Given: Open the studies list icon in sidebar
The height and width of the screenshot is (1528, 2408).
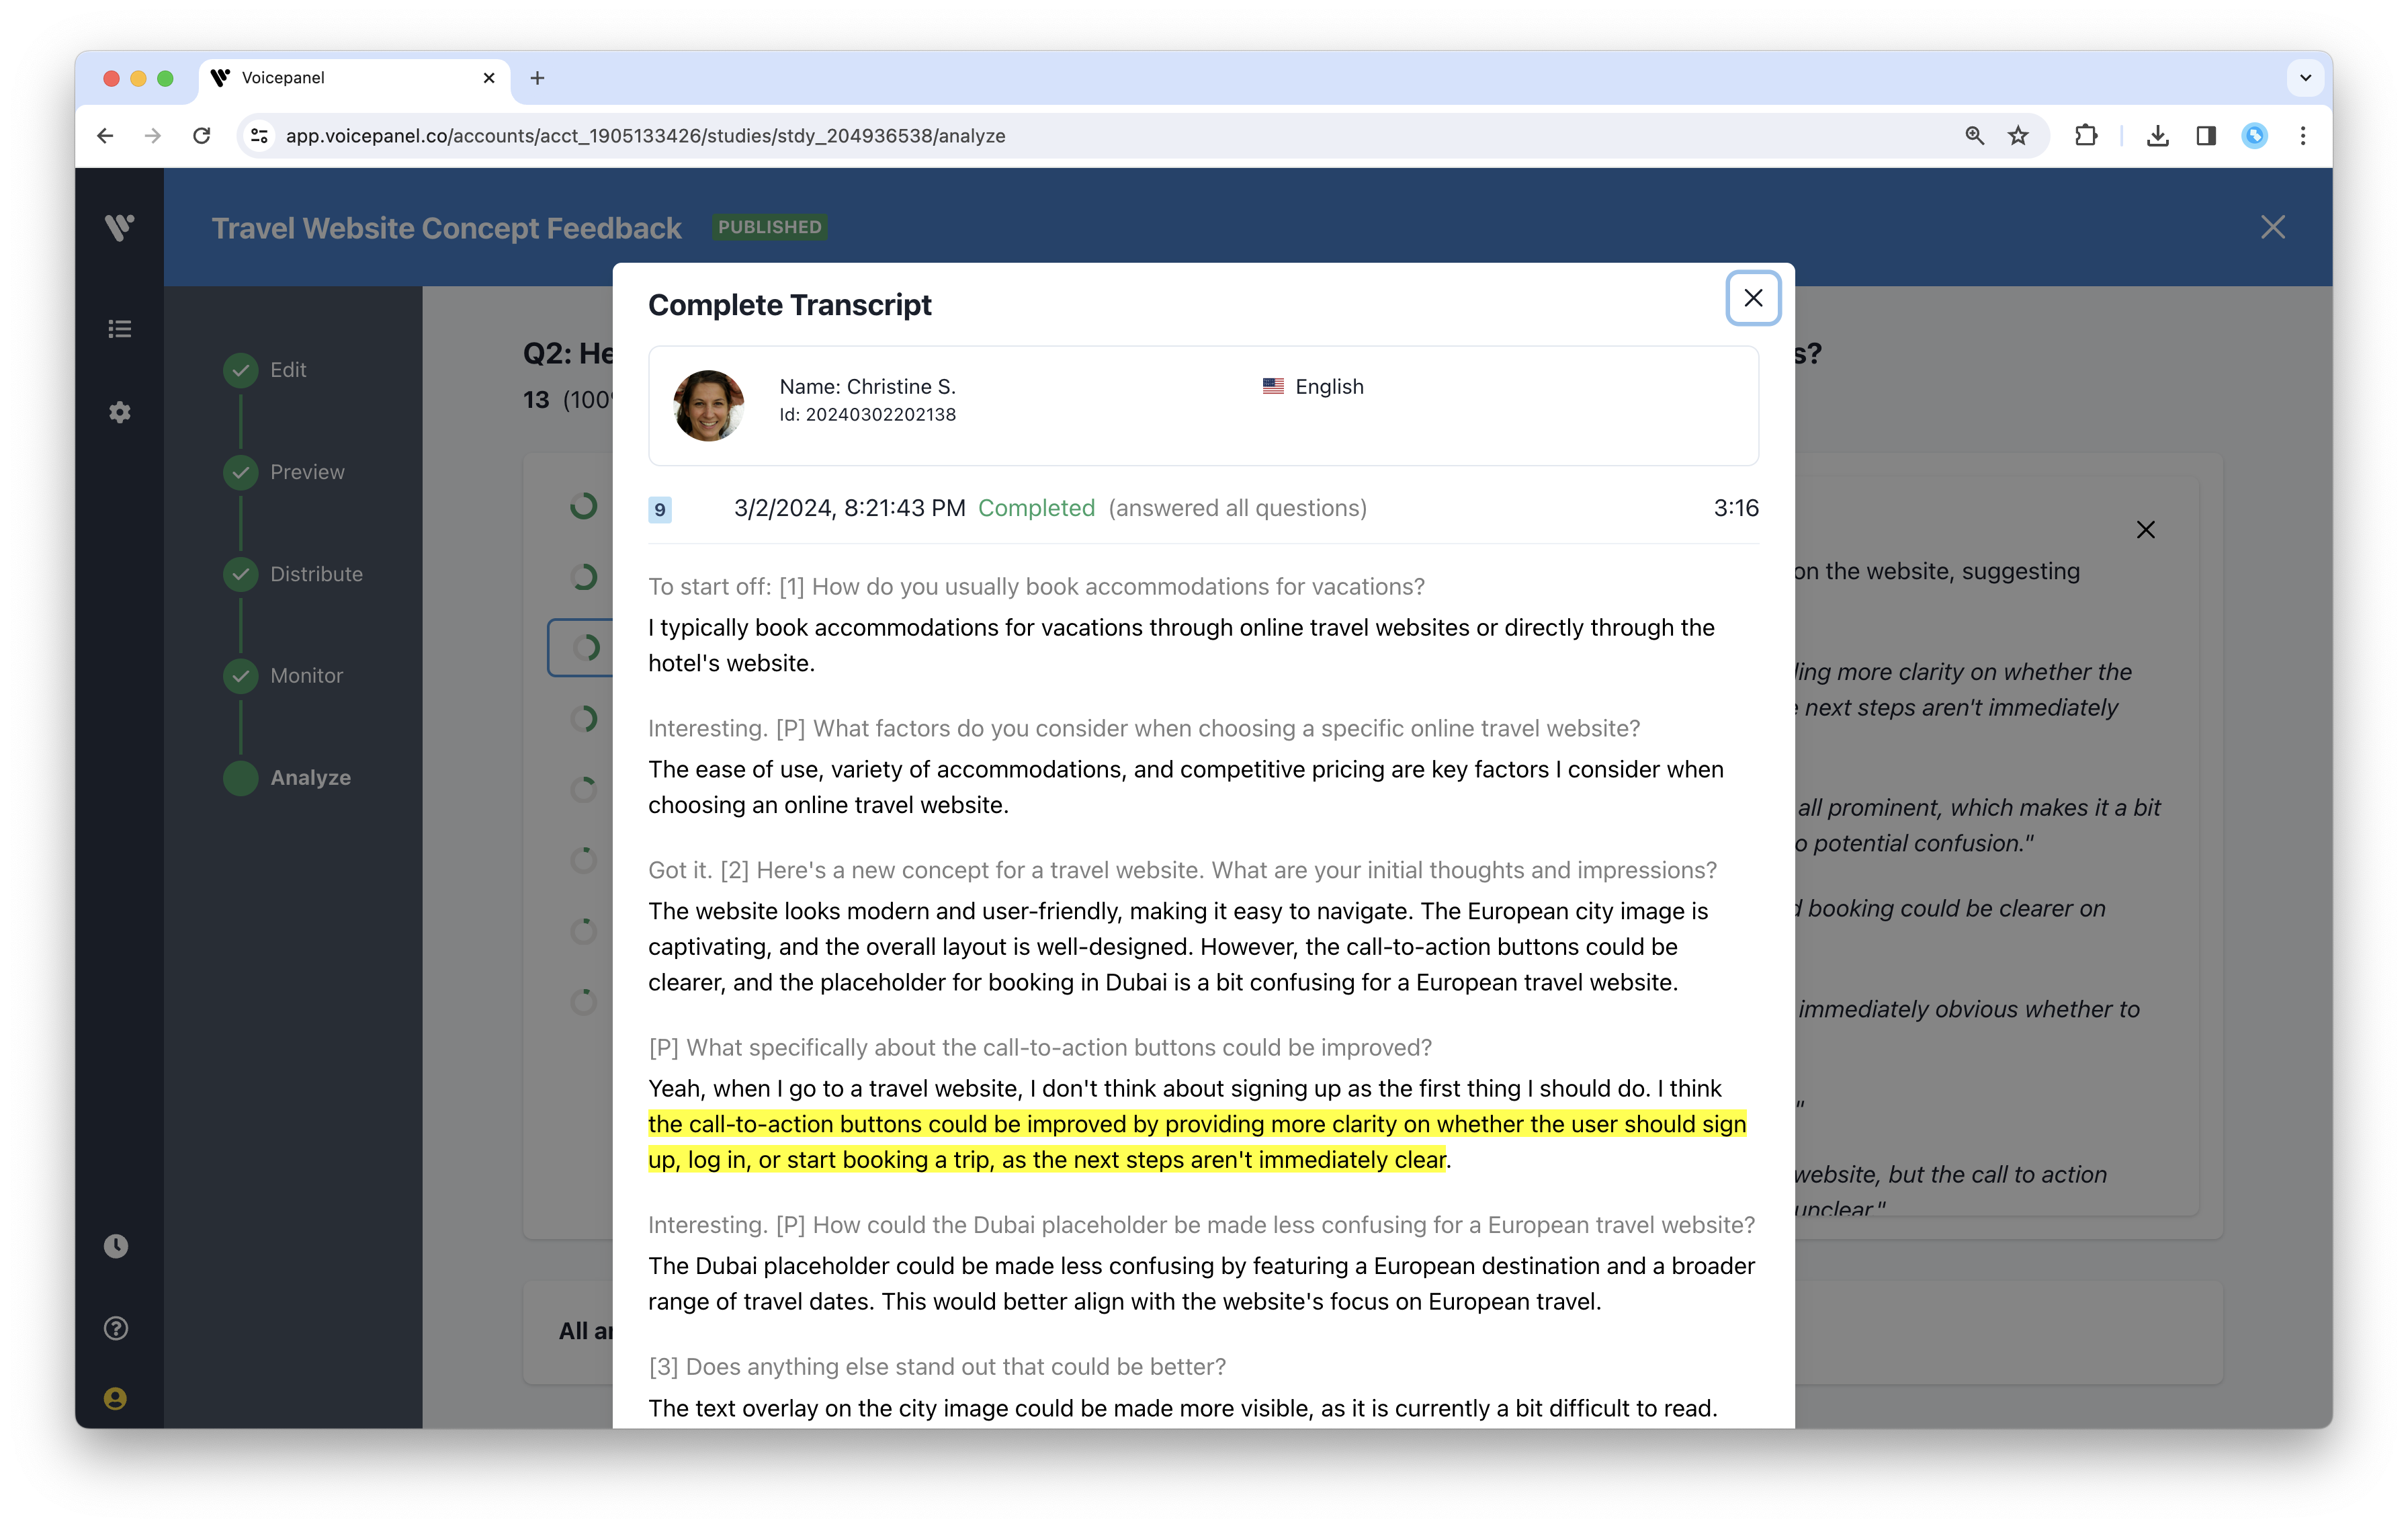Looking at the screenshot, I should (119, 329).
